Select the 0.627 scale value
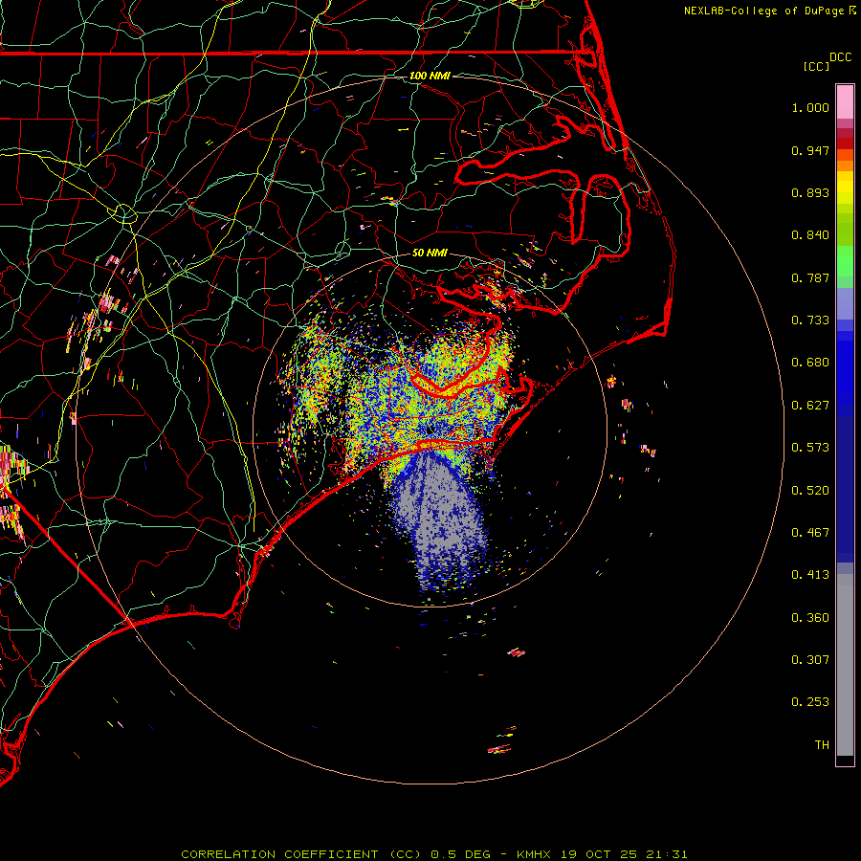The width and height of the screenshot is (861, 861). 810,406
